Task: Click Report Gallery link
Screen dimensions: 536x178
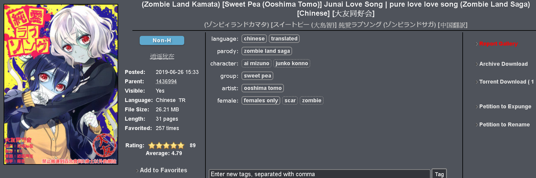Action: pyautogui.click(x=498, y=44)
